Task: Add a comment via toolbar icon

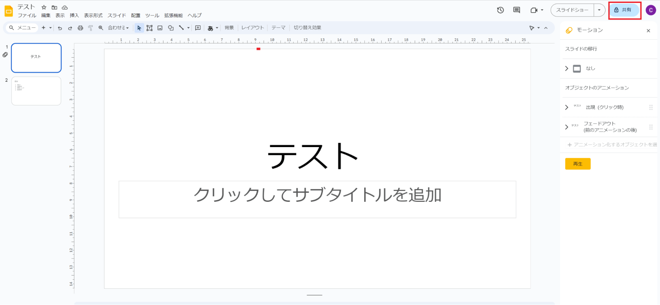Action: click(x=198, y=28)
